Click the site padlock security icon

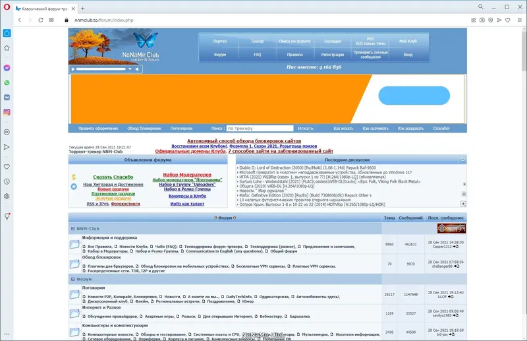click(67, 20)
